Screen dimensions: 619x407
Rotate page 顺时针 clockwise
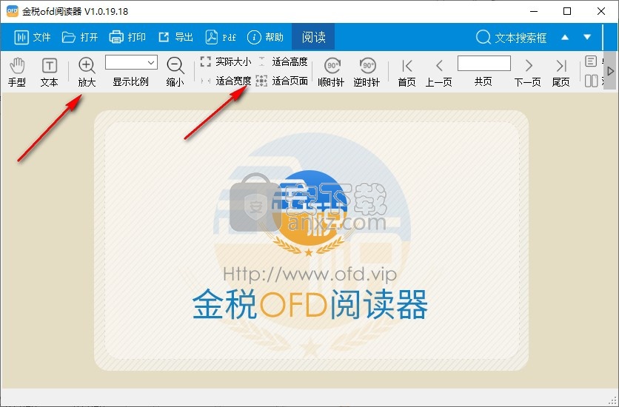331,72
